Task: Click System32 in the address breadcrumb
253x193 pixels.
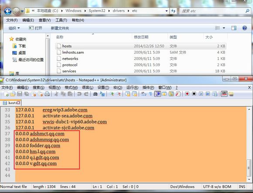Action: pyautogui.click(x=97, y=11)
